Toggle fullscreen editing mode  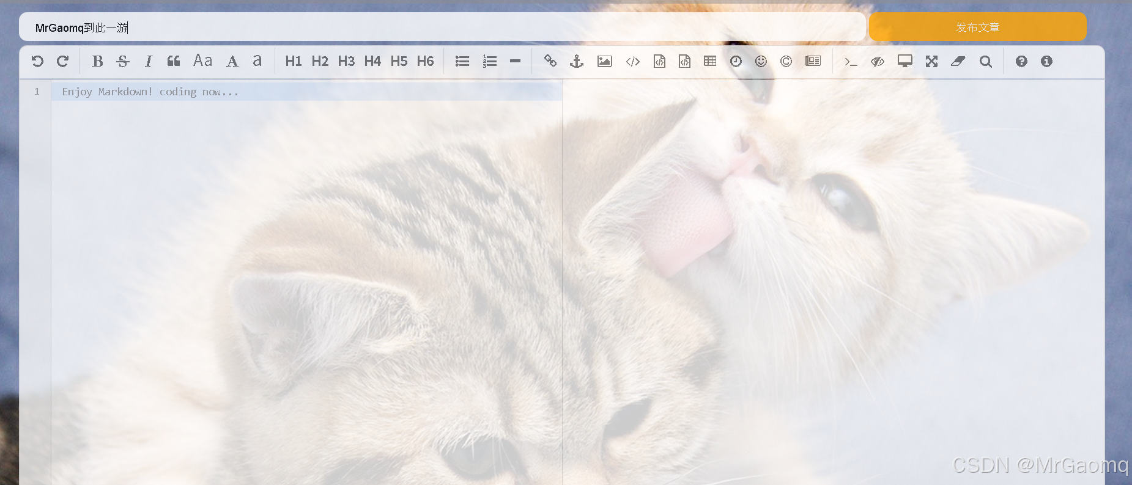pyautogui.click(x=931, y=61)
